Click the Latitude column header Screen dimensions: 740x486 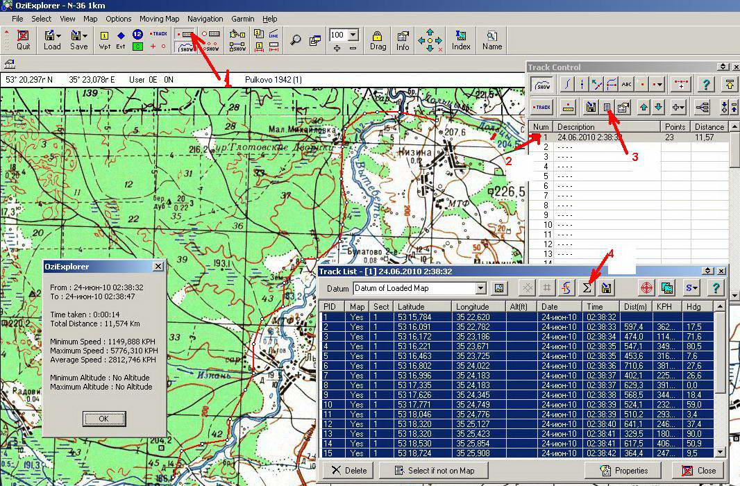[x=422, y=307]
